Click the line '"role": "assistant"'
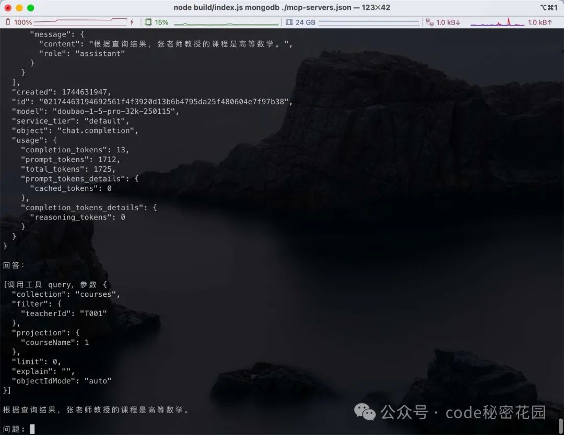Image resolution: width=564 pixels, height=435 pixels. [x=82, y=54]
